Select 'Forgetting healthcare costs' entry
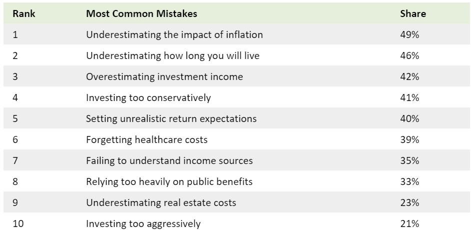471x230 pixels. (146, 140)
